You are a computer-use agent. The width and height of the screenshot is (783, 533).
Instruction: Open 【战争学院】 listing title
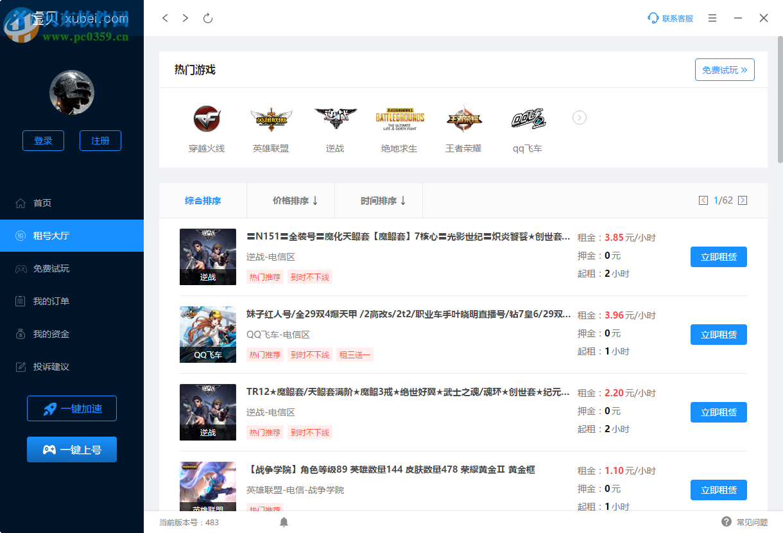click(391, 470)
